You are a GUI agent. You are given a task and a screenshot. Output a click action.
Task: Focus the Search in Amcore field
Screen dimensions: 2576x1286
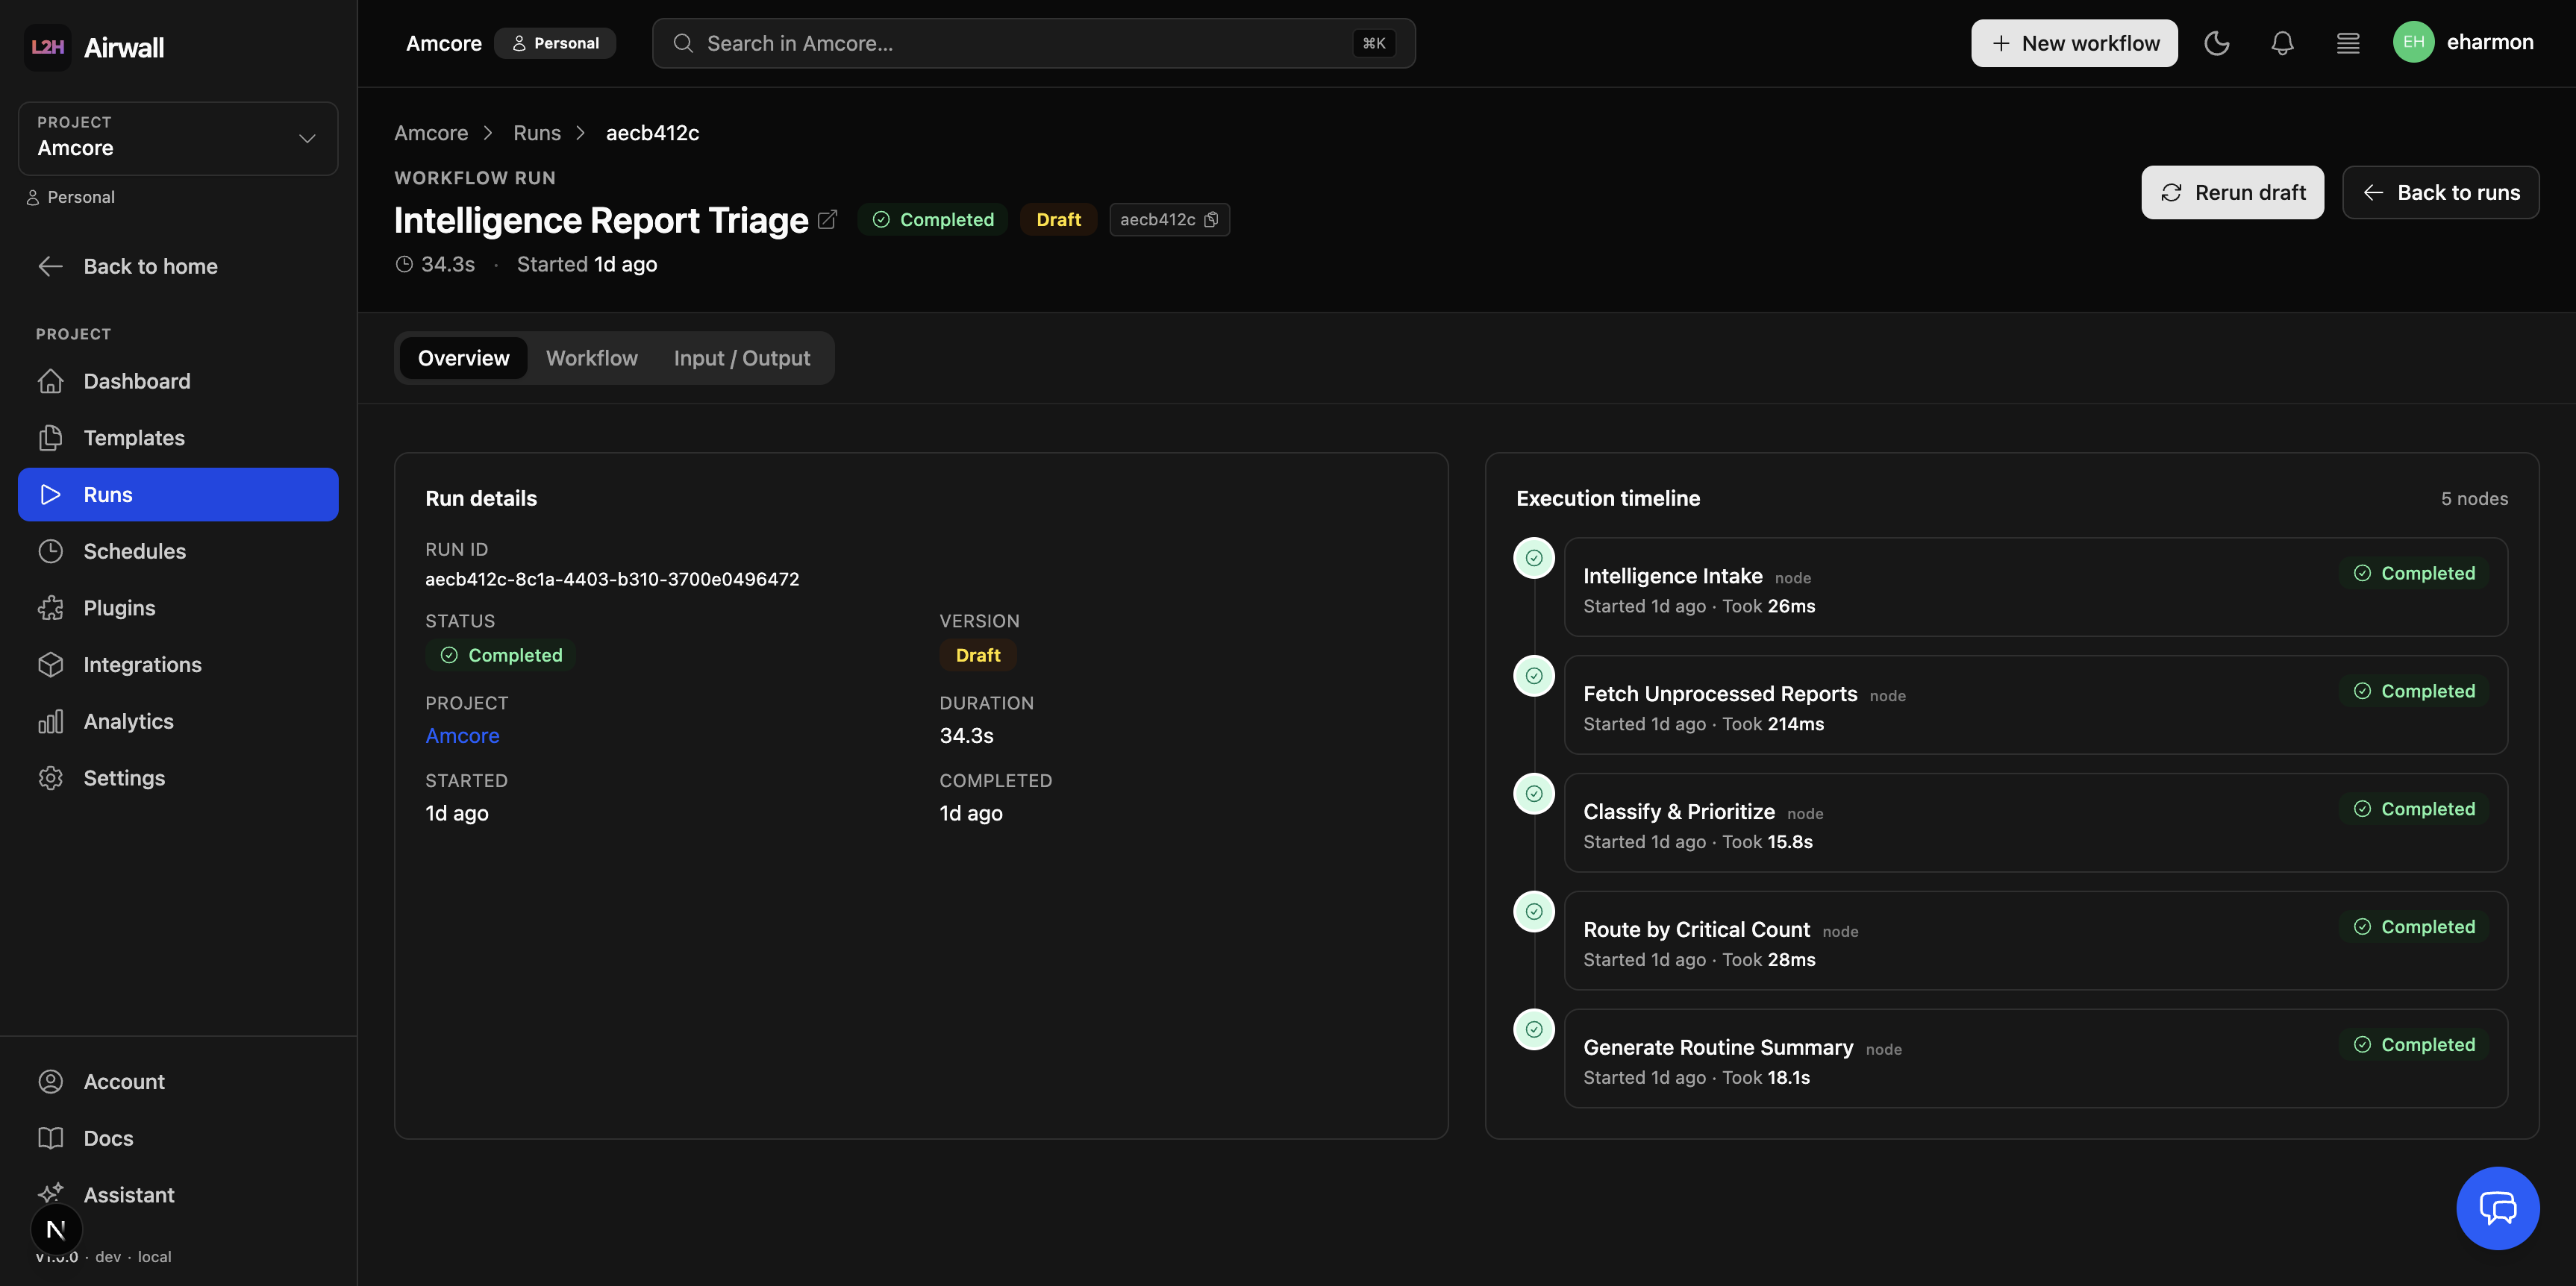[x=1033, y=43]
